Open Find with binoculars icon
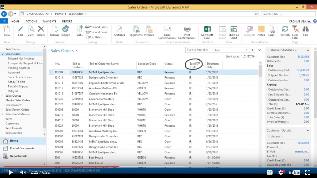317x178 pixels. [306, 31]
